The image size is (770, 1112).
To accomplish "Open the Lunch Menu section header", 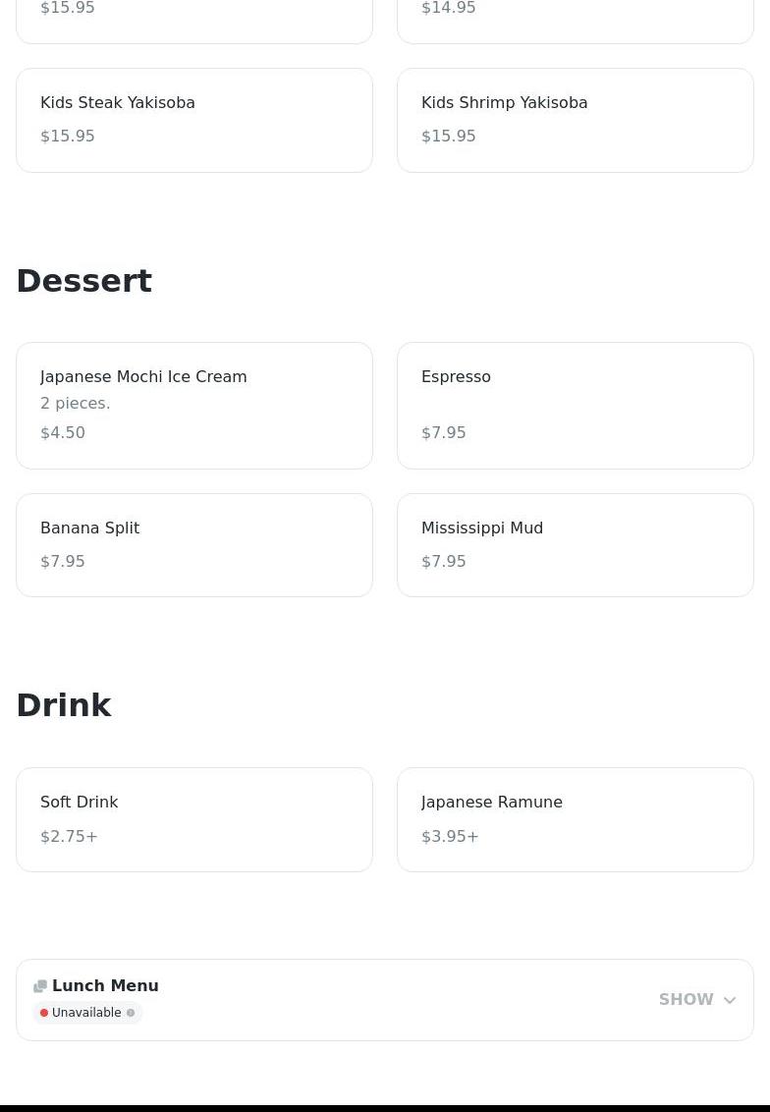I will coord(105,985).
